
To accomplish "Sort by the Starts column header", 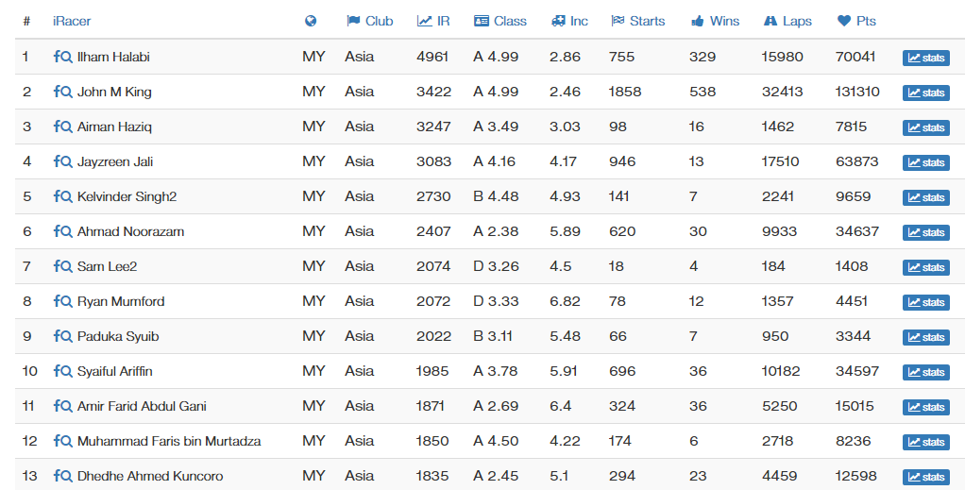I will 637,21.
